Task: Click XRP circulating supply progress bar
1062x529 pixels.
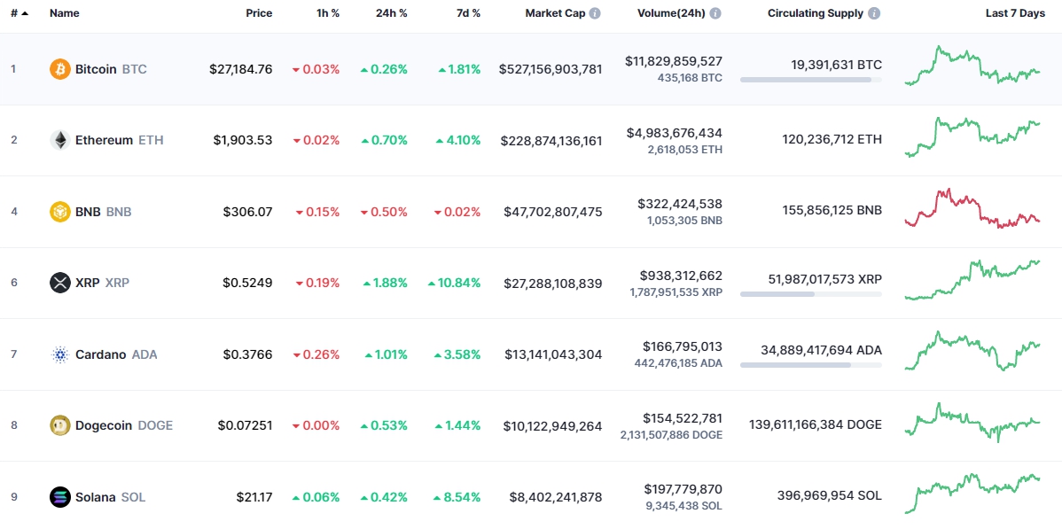Action: pyautogui.click(x=811, y=294)
